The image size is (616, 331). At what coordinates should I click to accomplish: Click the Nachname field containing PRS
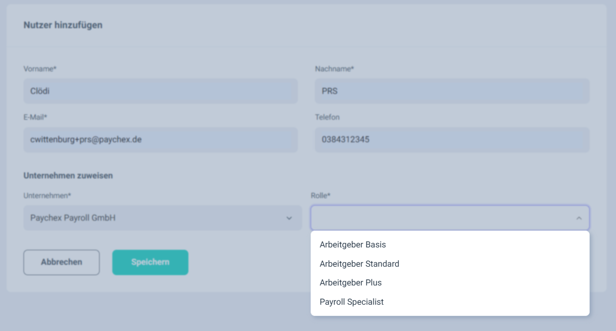pos(452,91)
